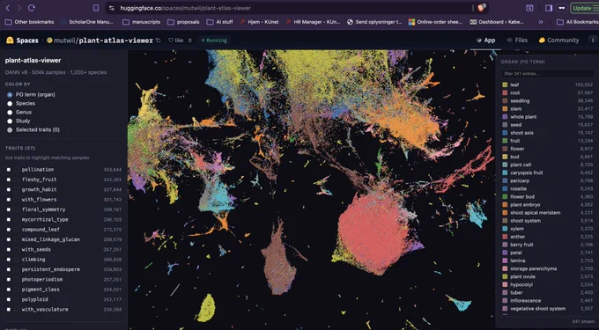Click the mixed_linkage_glucan trait label
The image size is (599, 330).
[x=51, y=239]
